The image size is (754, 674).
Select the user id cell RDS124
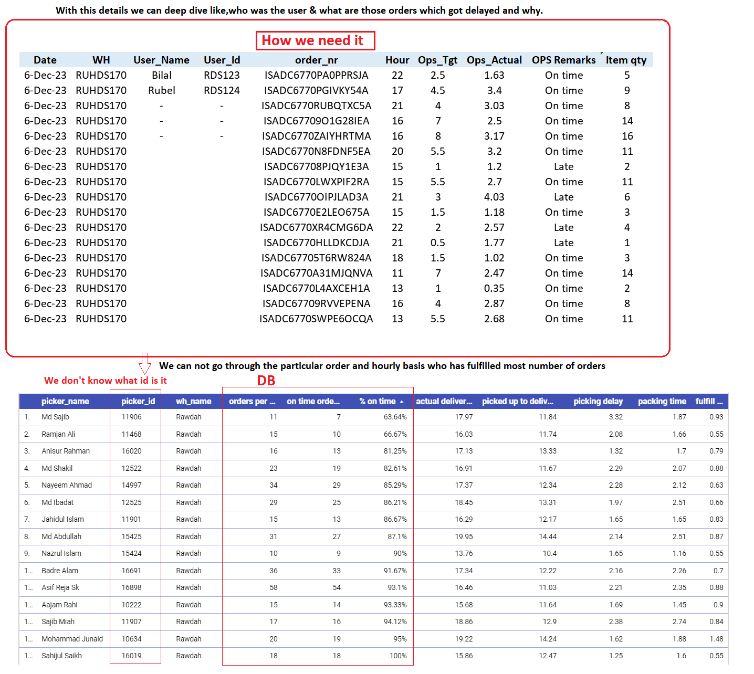click(x=222, y=90)
